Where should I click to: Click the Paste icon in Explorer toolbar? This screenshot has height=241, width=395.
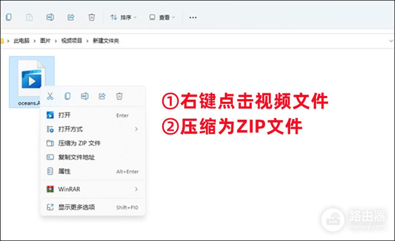pyautogui.click(x=29, y=17)
